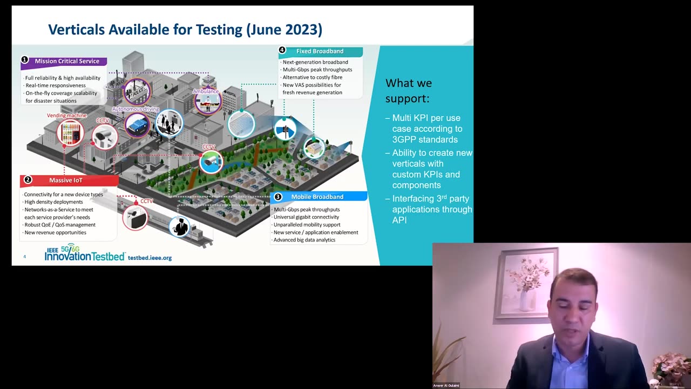This screenshot has height=389, width=691.
Task: Select the Mobile Broadband header
Action: tap(317, 197)
